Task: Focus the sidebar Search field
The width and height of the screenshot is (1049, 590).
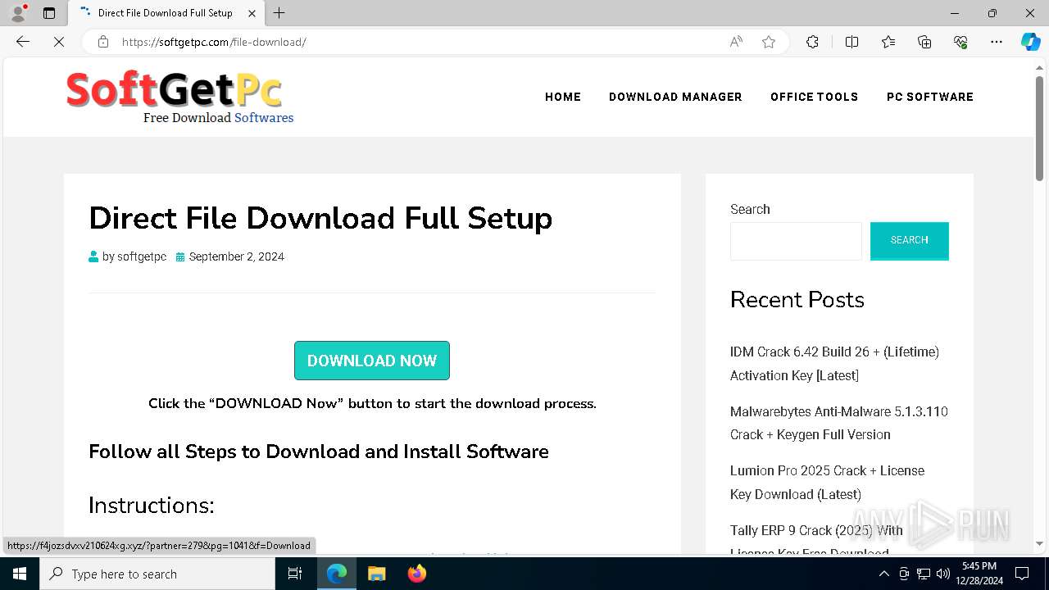Action: [x=796, y=241]
